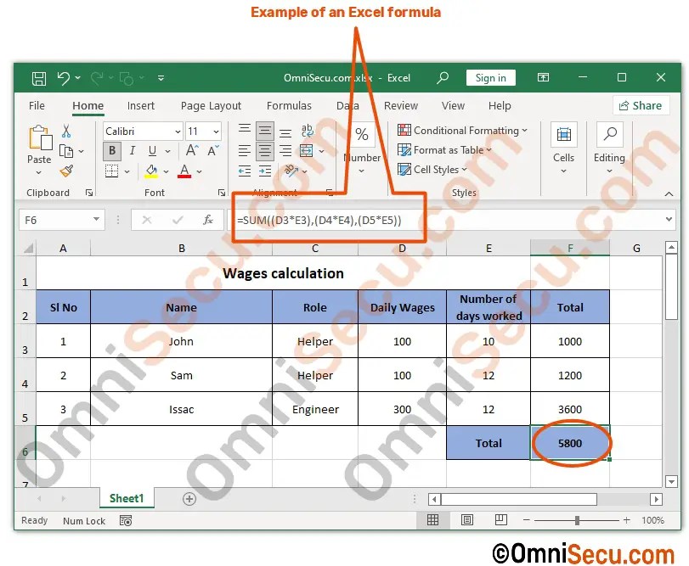The width and height of the screenshot is (689, 566).
Task: Apply Percent Style from the Number group
Action: click(361, 132)
